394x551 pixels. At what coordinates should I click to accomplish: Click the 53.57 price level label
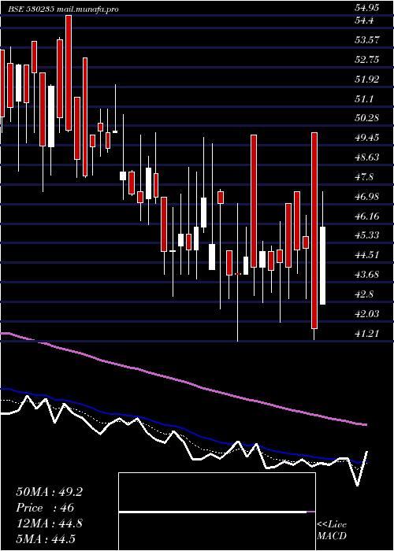tap(367, 40)
